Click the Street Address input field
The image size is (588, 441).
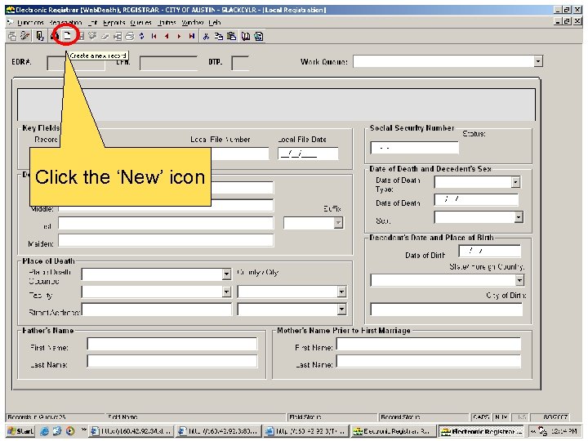click(157, 310)
